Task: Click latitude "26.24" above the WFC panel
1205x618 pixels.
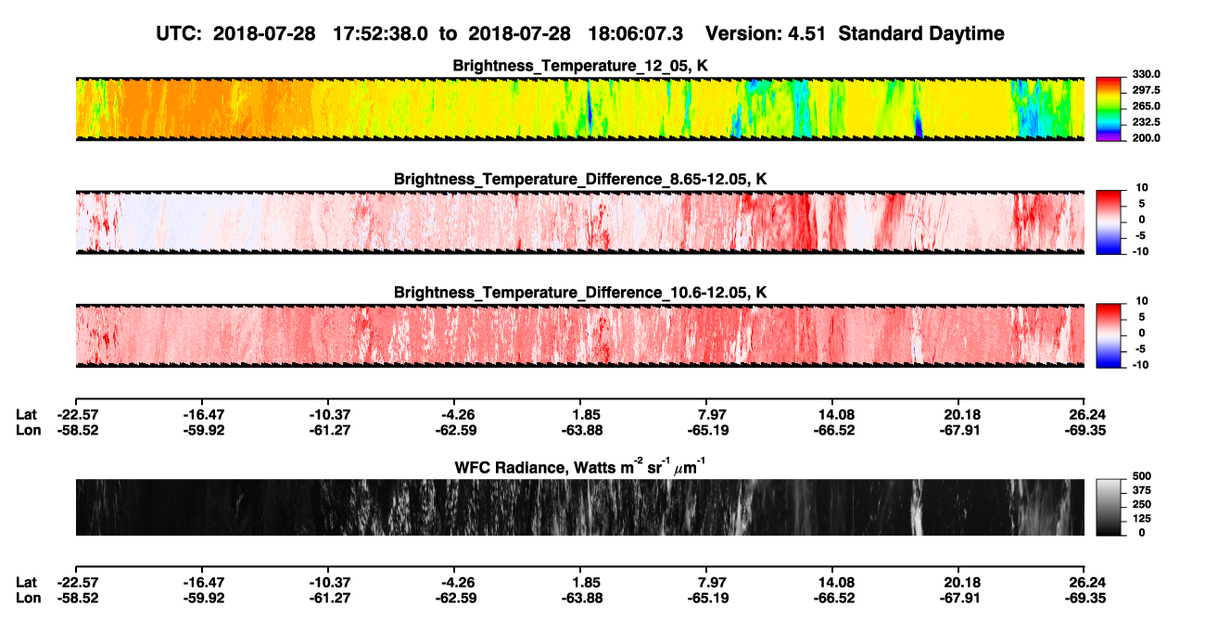Action: tap(1088, 414)
